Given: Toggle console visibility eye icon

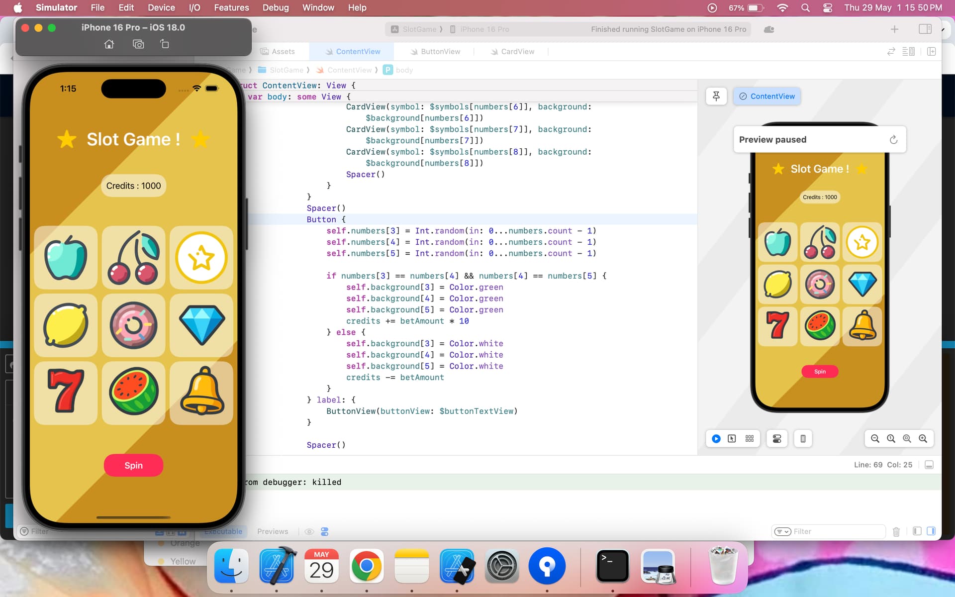Looking at the screenshot, I should (x=309, y=532).
